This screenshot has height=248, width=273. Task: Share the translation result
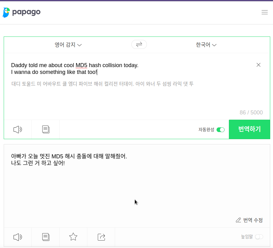coord(101,237)
